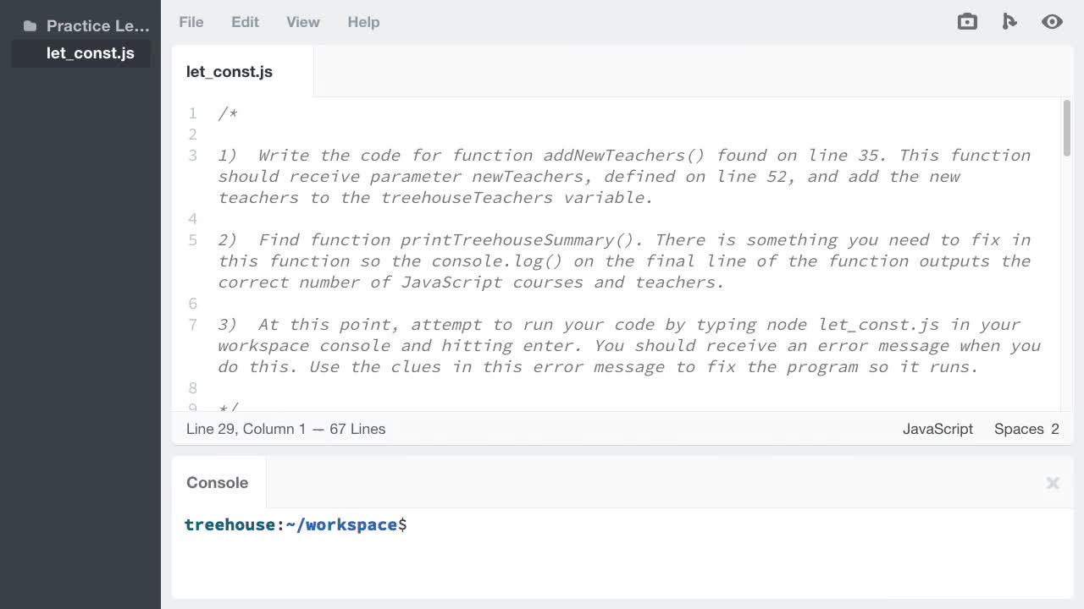Focus the console command prompt
This screenshot has height=609, width=1084.
(x=423, y=524)
